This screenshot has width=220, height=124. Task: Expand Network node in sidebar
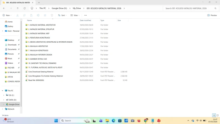[x=2, y=109]
